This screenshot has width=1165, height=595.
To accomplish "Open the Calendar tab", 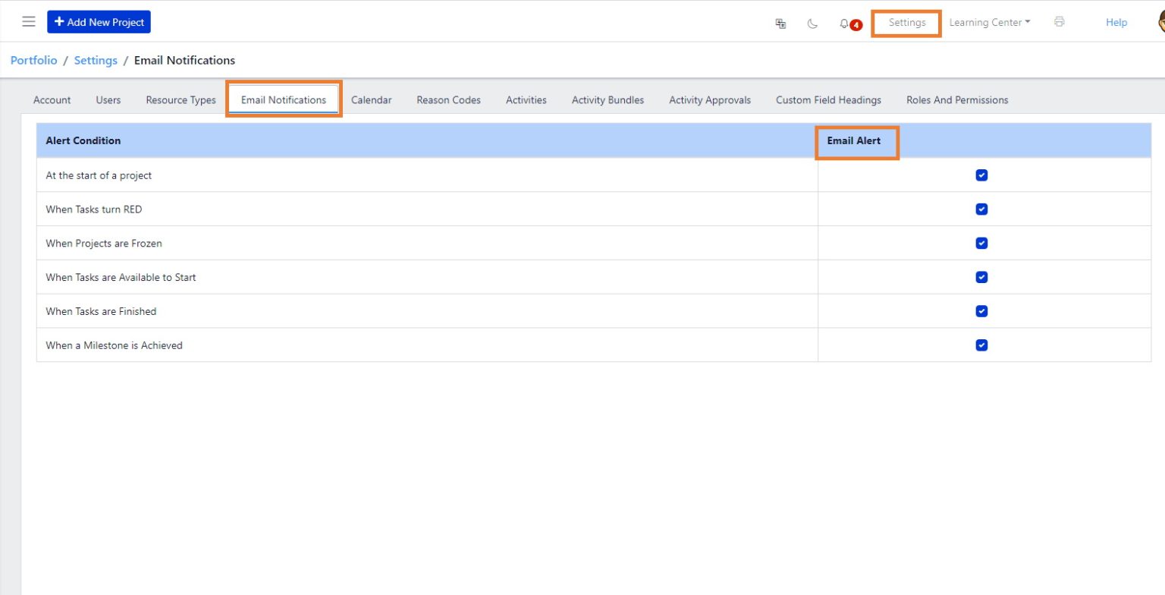I will click(x=372, y=100).
